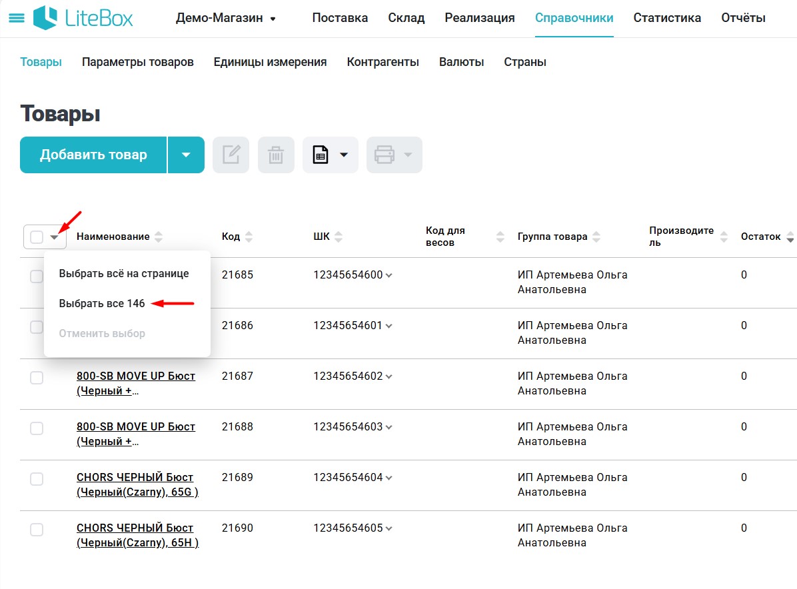This screenshot has height=589, width=797.
Task: Switch to Параметры товаров tab
Action: tap(137, 62)
